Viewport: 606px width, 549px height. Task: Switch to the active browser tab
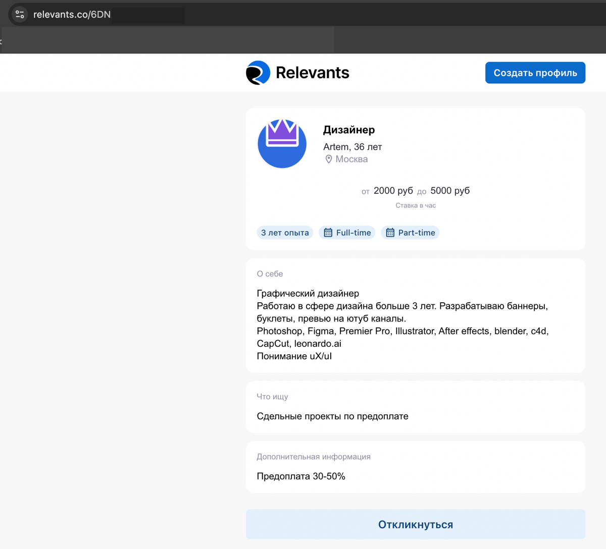point(167,39)
